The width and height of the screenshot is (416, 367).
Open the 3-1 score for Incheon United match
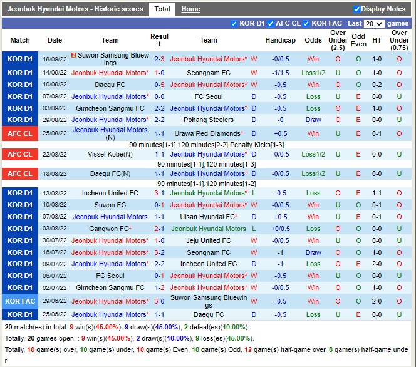[159, 194]
